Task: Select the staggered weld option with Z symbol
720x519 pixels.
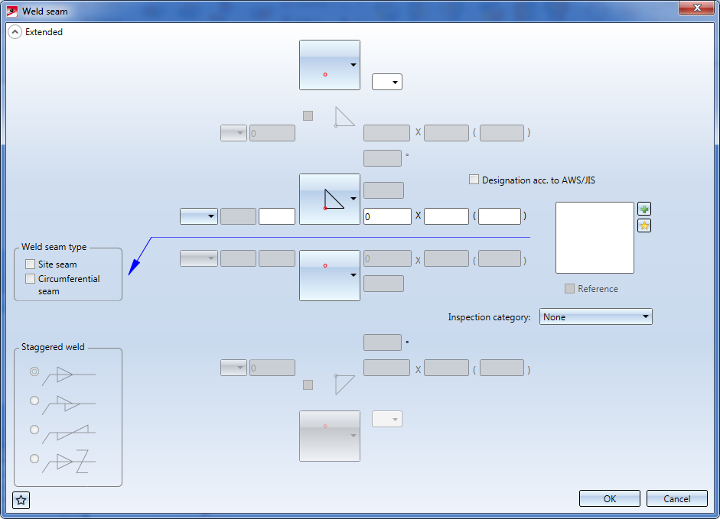Action: coord(34,459)
